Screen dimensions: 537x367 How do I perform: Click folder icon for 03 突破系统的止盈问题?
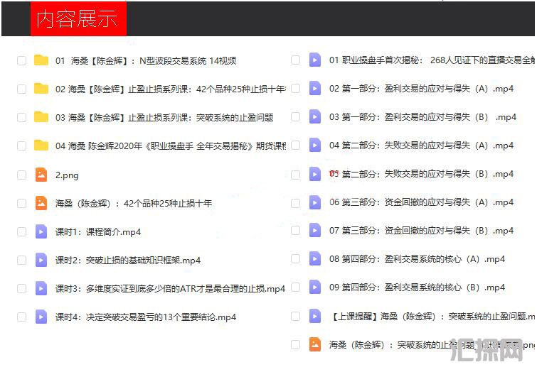pos(41,117)
